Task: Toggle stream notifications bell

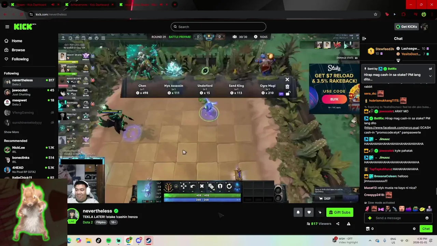Action: [x=298, y=212]
